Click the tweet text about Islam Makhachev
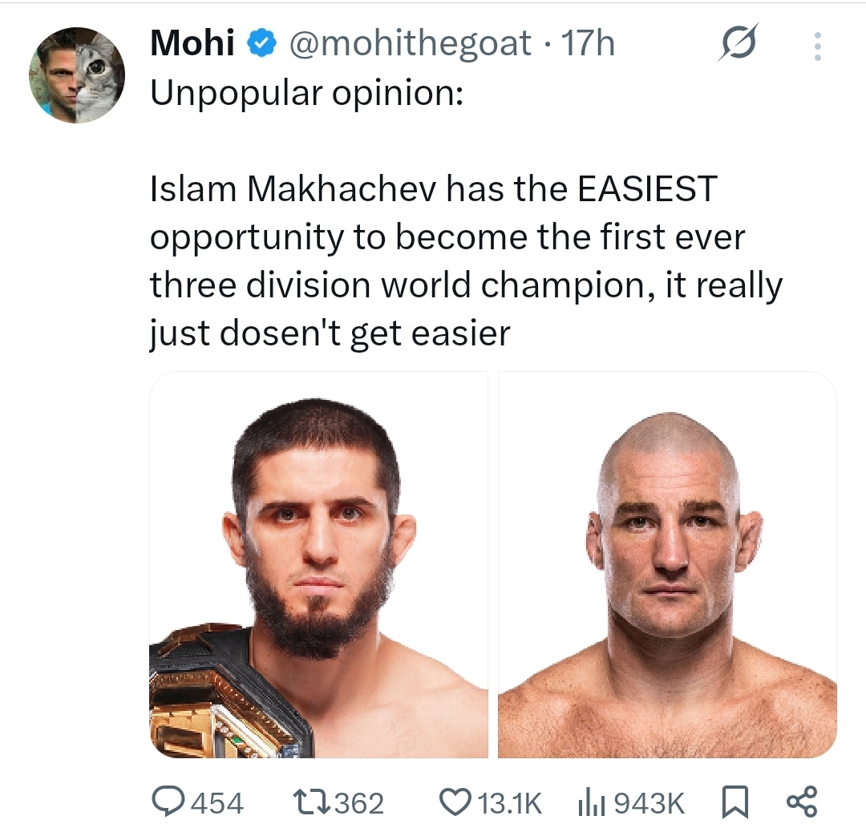Viewport: 866px width, 840px height. (x=466, y=261)
